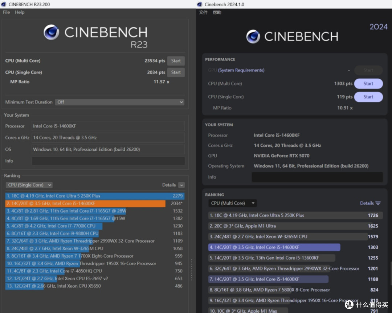Open the Minimum Test Duration dropdown
The height and width of the screenshot is (313, 392).
point(120,102)
